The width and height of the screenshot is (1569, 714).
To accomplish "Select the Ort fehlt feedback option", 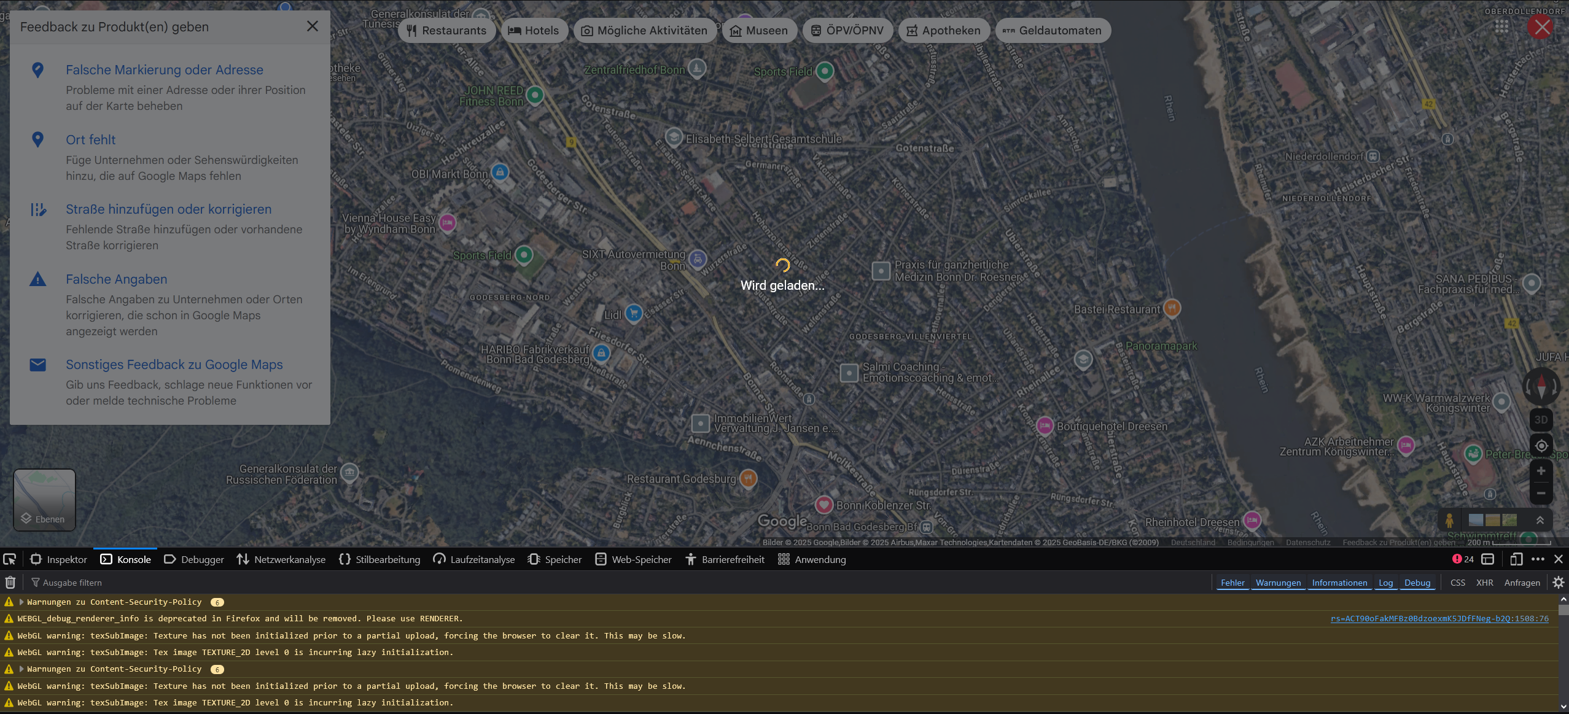I will tap(91, 140).
